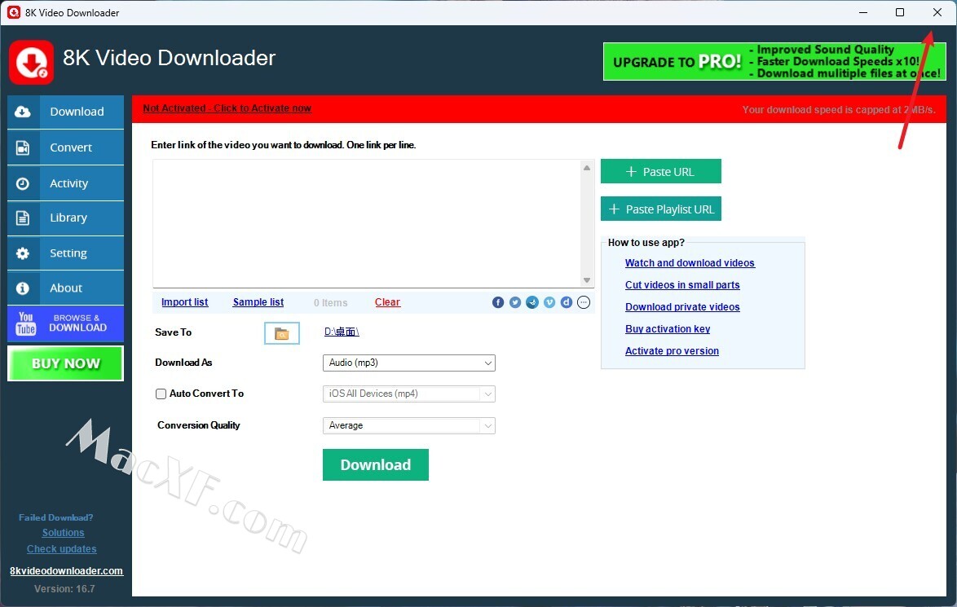Image resolution: width=957 pixels, height=607 pixels.
Task: Expand the Download As Audio (mp3) dropdown
Action: click(409, 363)
